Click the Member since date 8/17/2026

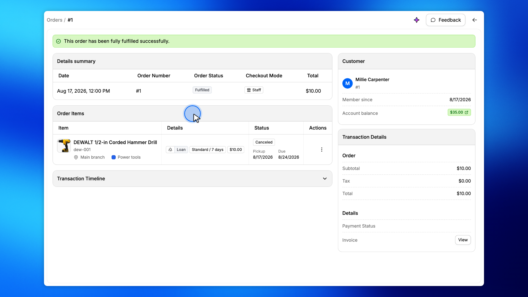coord(460,100)
